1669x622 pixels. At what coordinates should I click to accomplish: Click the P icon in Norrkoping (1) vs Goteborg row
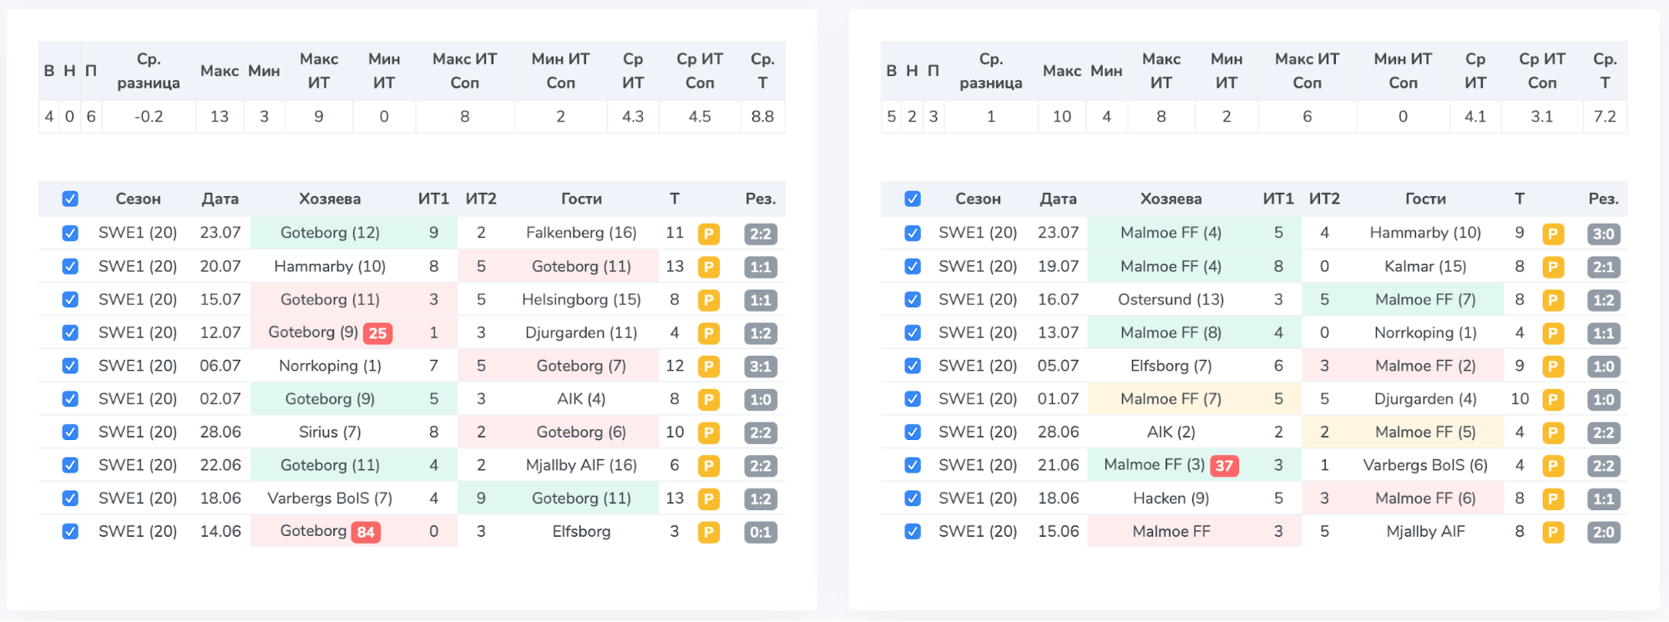tap(709, 367)
